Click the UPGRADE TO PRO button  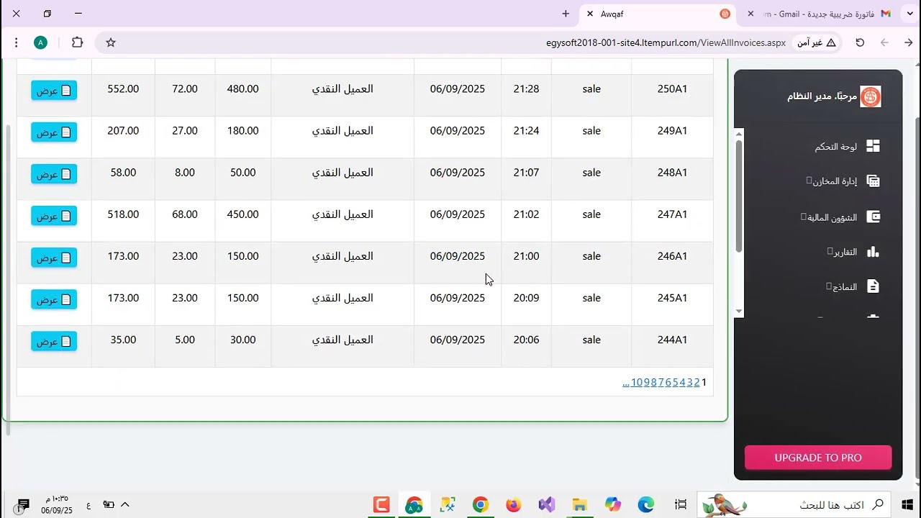tap(818, 458)
